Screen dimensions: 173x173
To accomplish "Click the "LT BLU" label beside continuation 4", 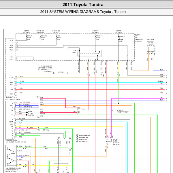I will 161,81.
